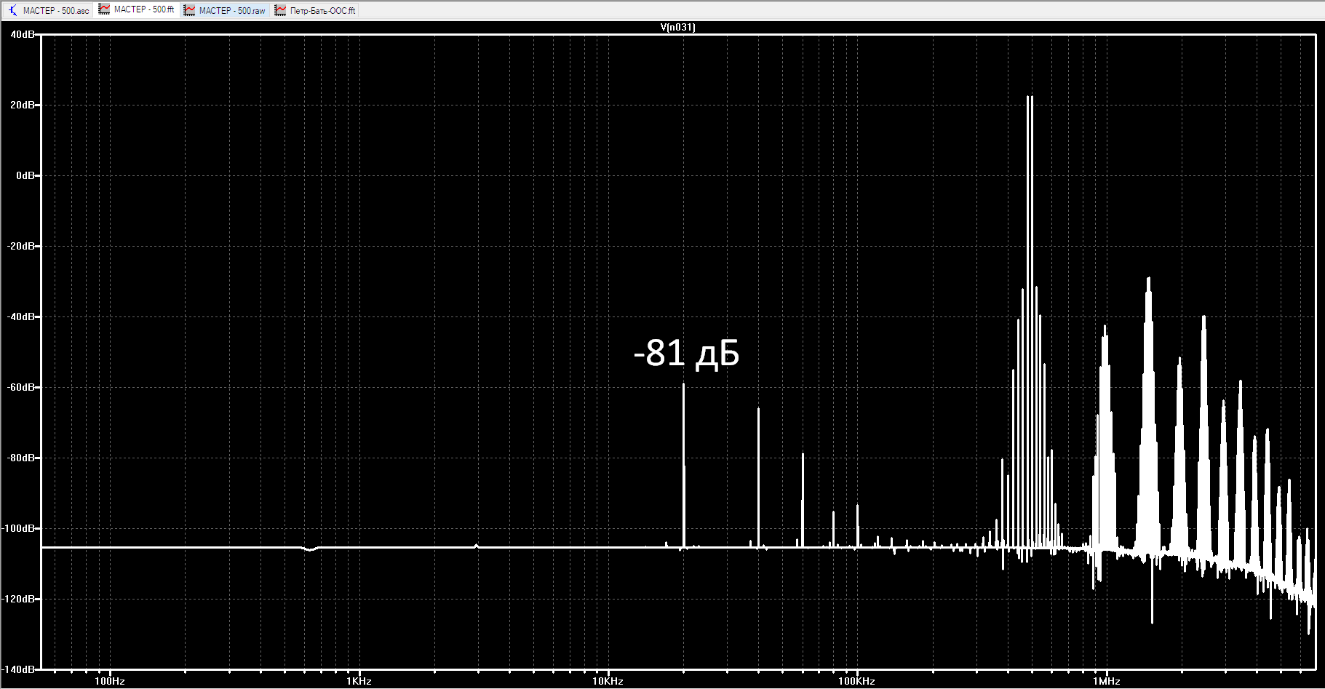This screenshot has width=1325, height=689.
Task: Click the -81 дБ text annotation
Action: [x=686, y=353]
